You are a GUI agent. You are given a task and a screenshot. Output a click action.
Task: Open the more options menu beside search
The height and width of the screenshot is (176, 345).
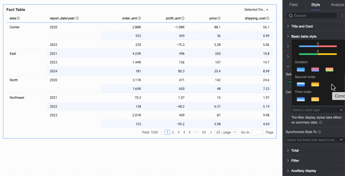pos(342,16)
